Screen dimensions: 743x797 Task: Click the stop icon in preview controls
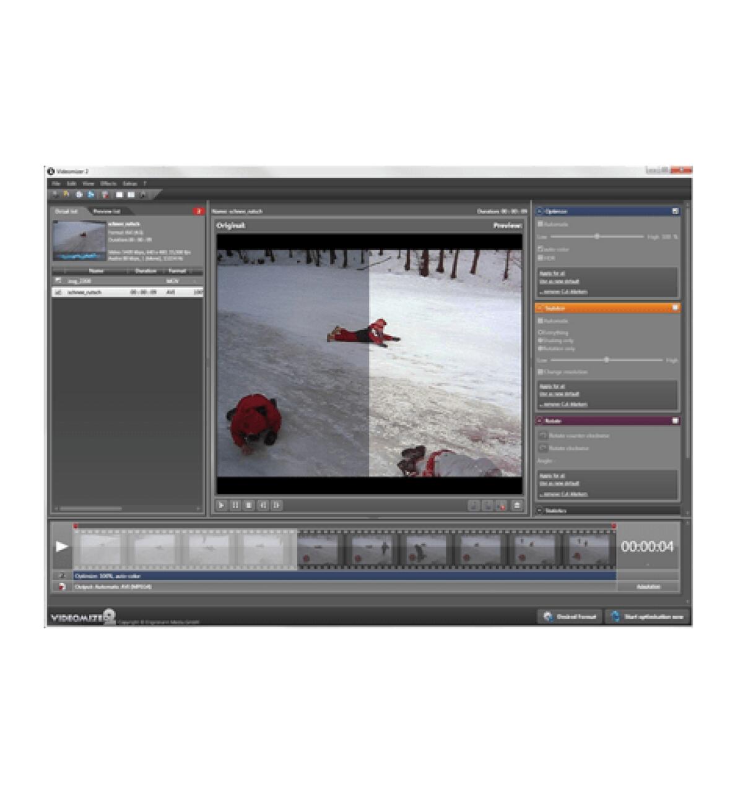249,506
